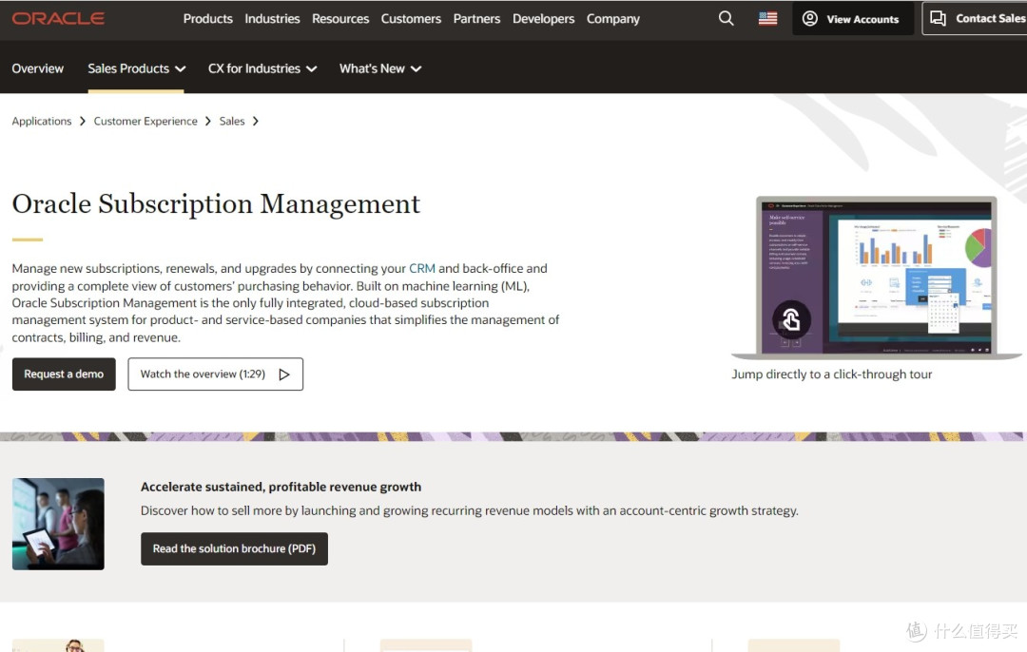
Task: Click the View Accounts user icon
Action: [x=809, y=18]
